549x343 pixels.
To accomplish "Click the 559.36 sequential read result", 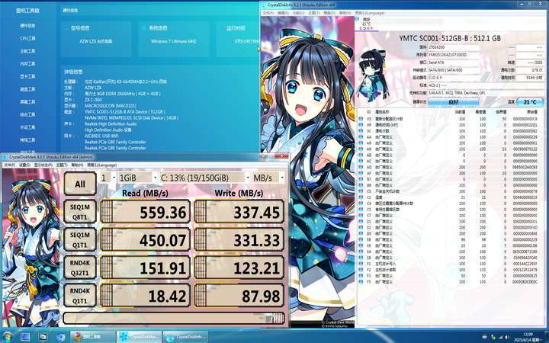I will pos(146,212).
